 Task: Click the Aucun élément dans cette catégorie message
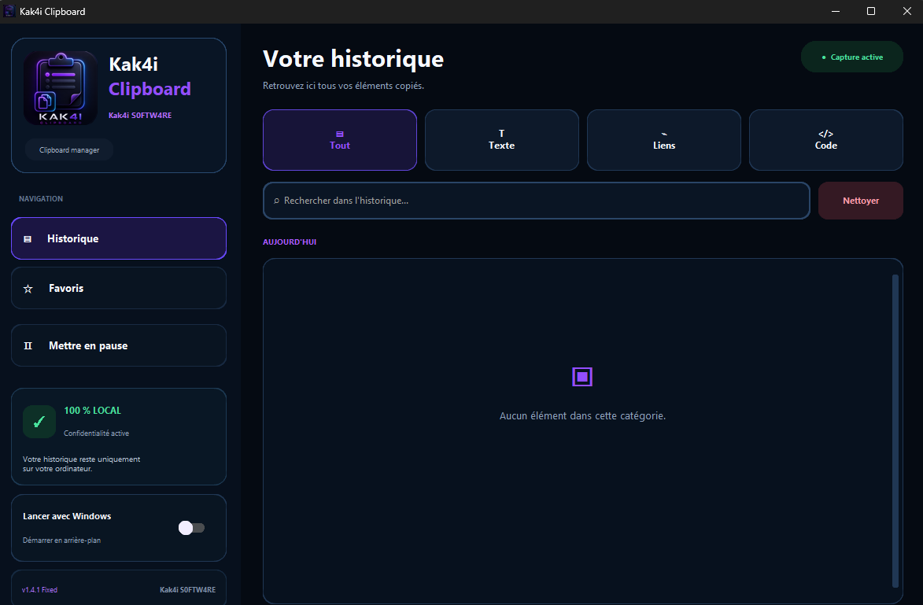click(583, 415)
